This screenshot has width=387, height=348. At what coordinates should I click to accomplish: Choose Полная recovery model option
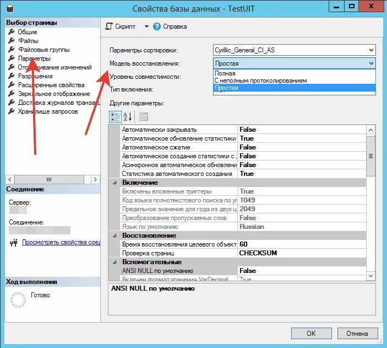[x=294, y=73]
